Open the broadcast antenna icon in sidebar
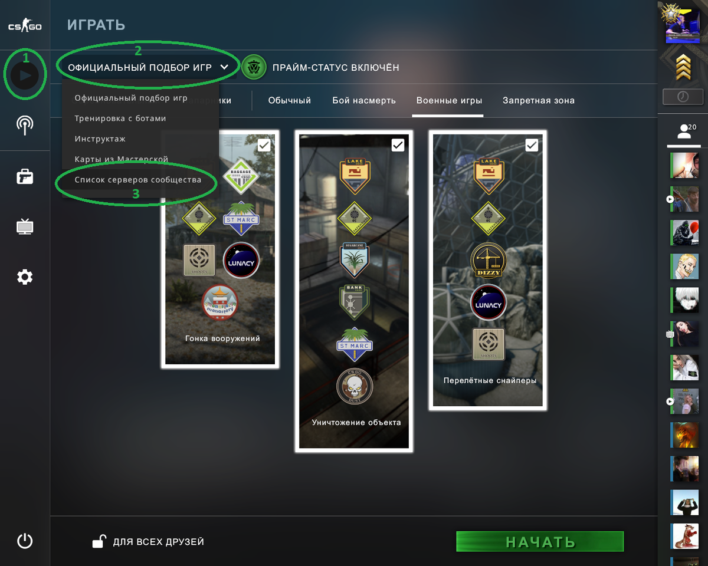Image resolution: width=708 pixels, height=566 pixels. coord(25,125)
